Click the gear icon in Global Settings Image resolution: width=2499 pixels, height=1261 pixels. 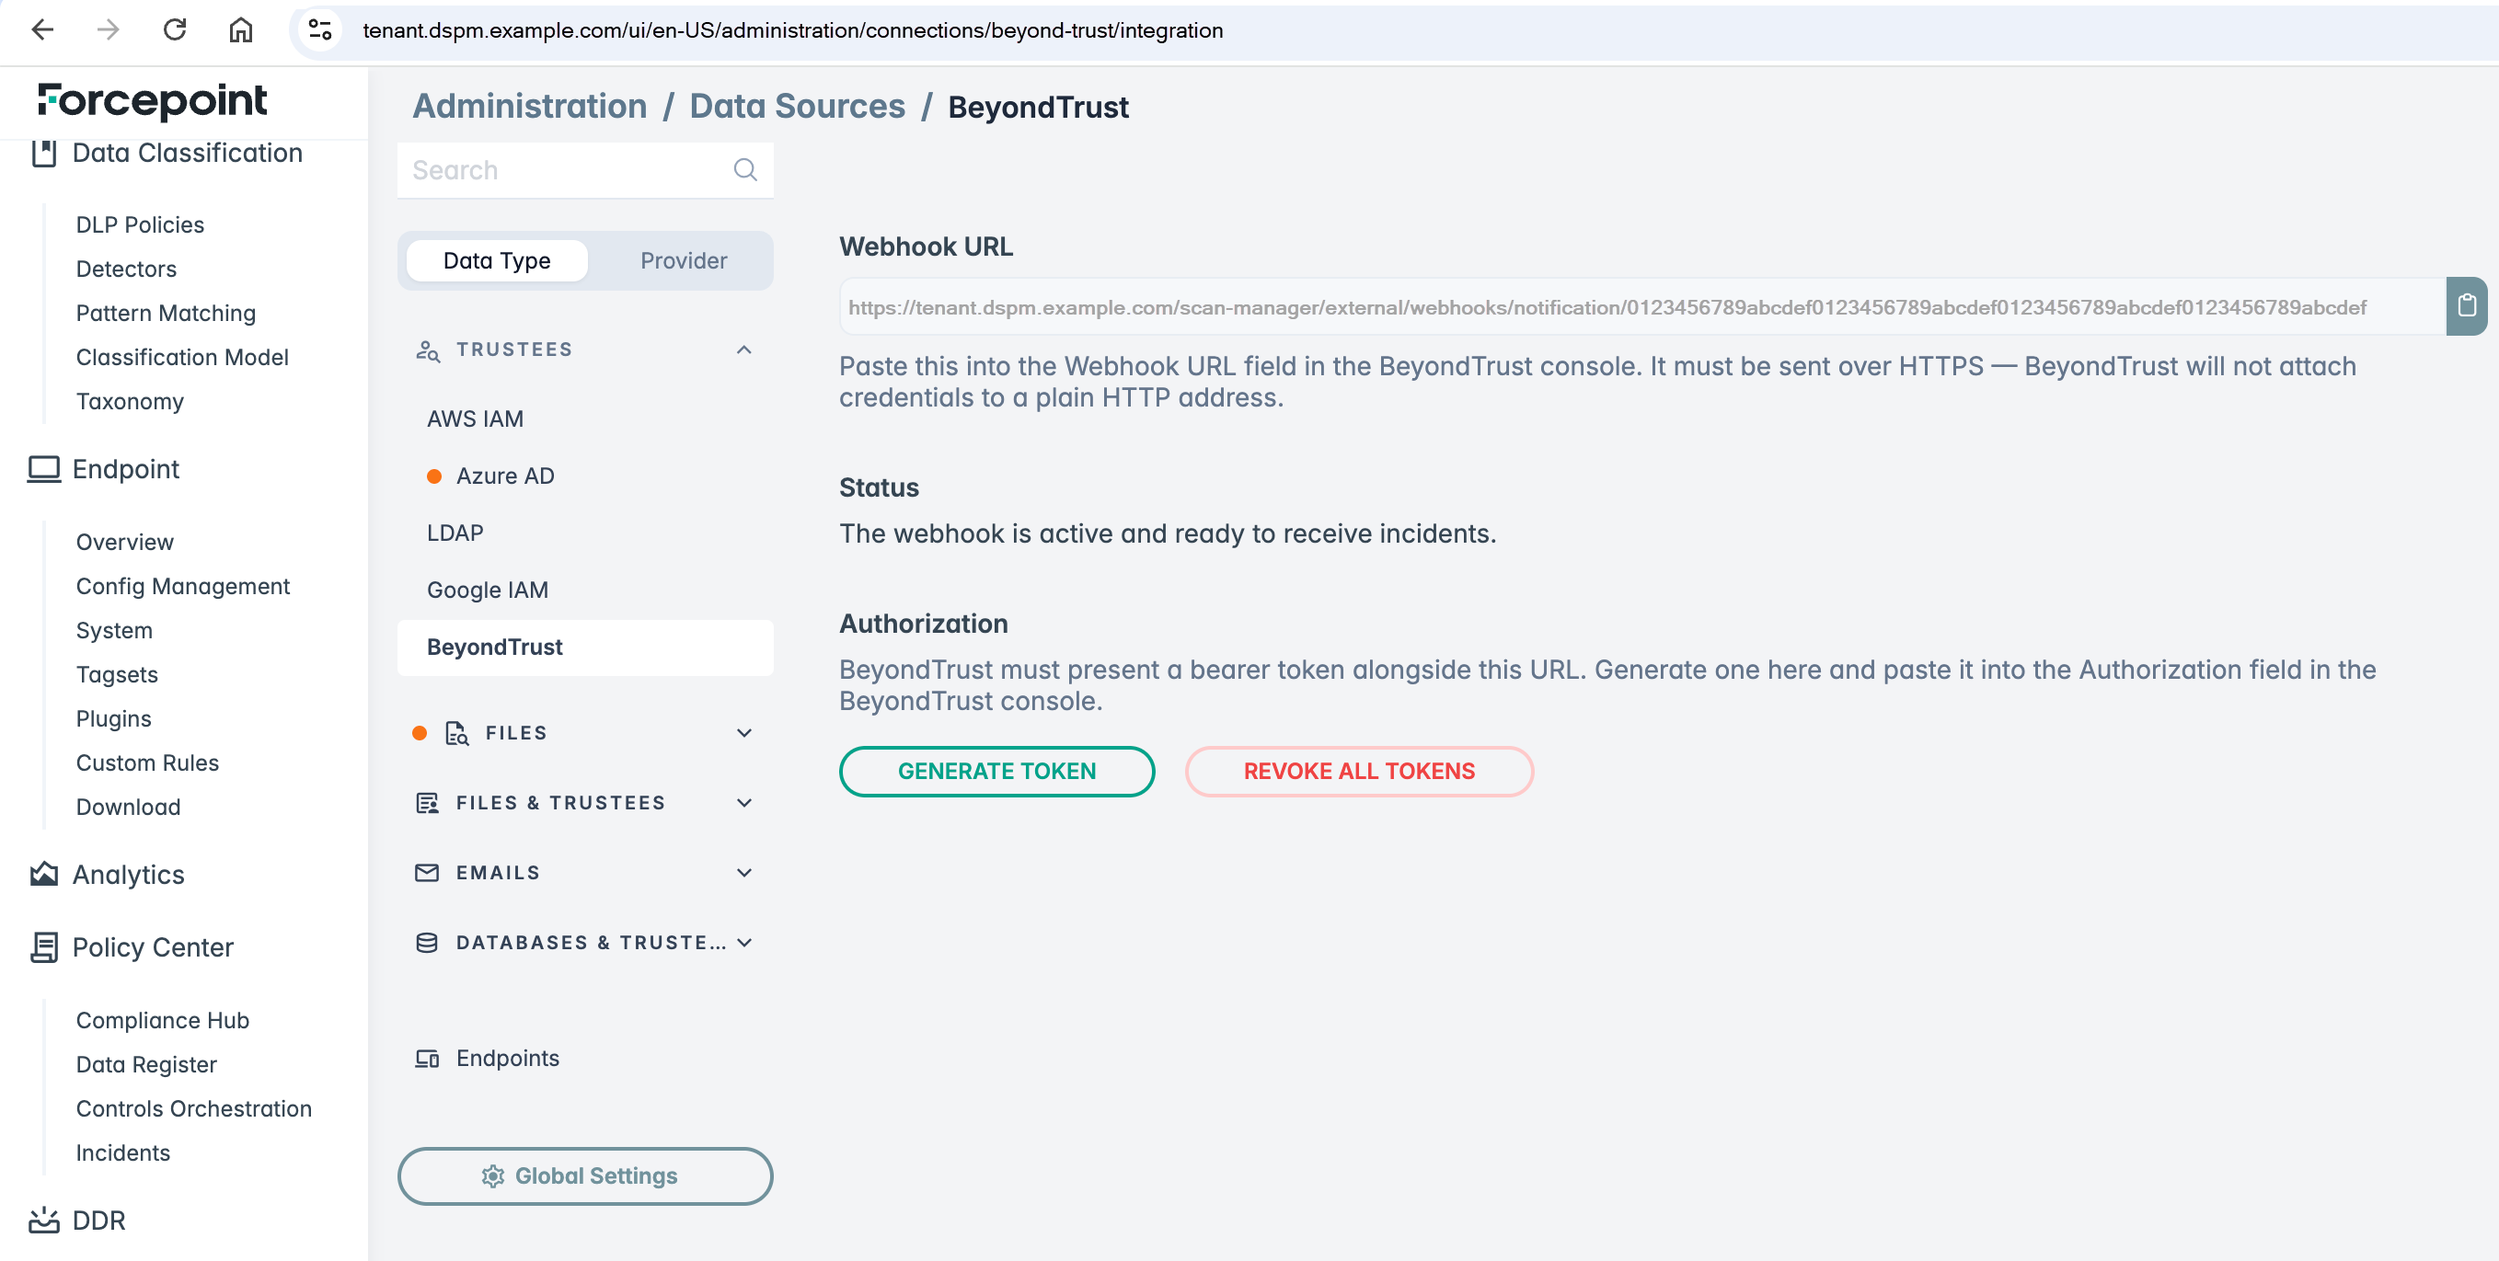pos(493,1176)
